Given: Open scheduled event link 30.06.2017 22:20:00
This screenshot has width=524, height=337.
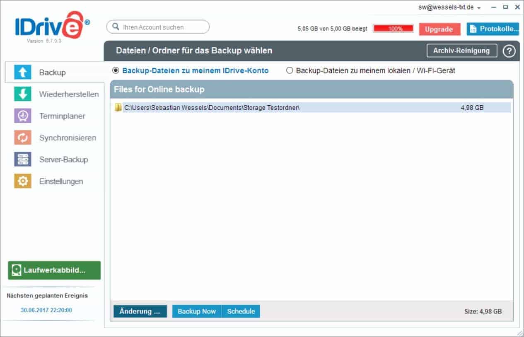Looking at the screenshot, I should click(x=46, y=310).
